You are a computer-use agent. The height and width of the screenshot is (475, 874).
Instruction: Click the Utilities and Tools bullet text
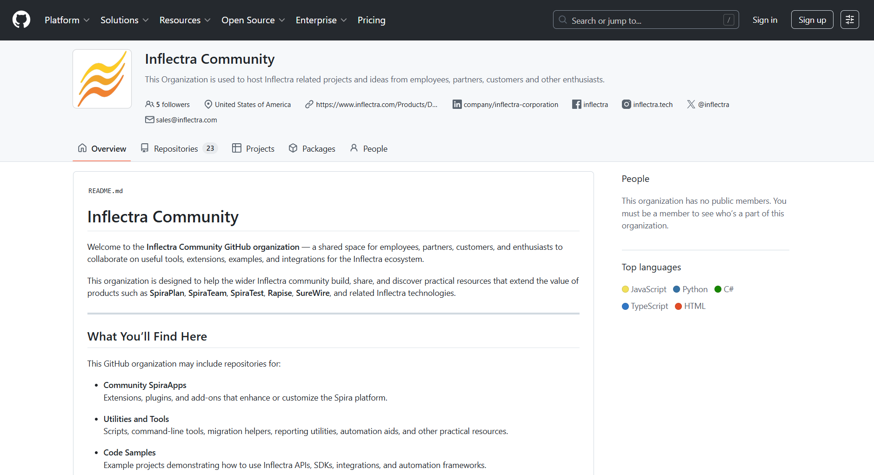pos(136,419)
